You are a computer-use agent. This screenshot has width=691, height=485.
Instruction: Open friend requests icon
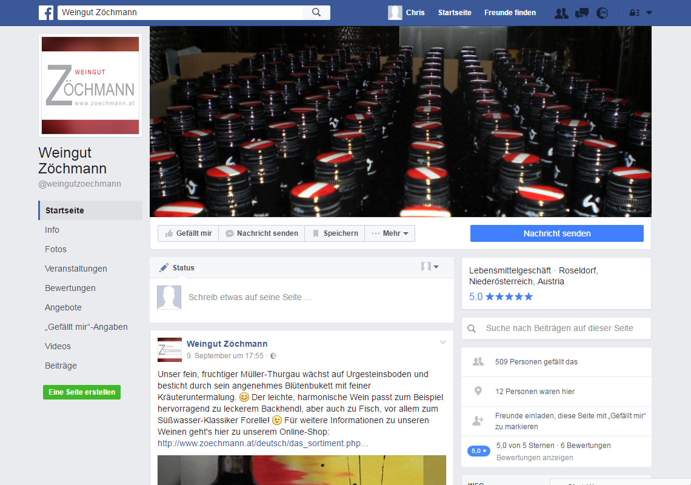(x=561, y=13)
